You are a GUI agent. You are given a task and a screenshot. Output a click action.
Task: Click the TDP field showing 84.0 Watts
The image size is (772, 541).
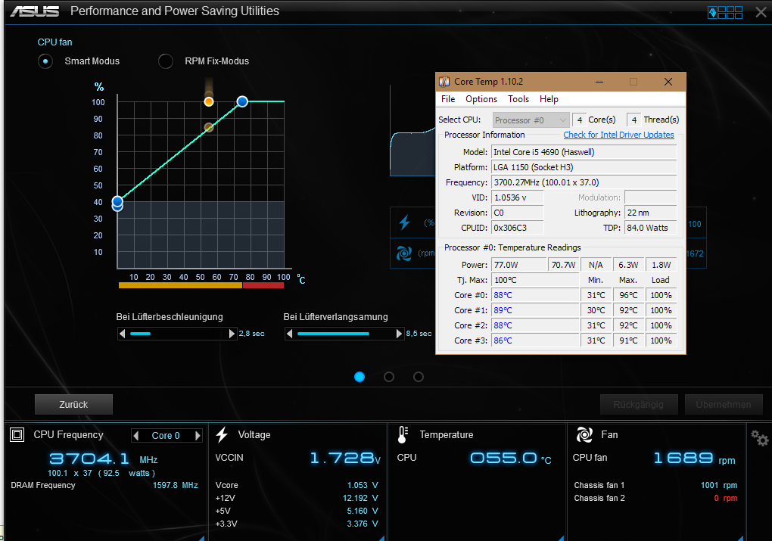tap(650, 228)
